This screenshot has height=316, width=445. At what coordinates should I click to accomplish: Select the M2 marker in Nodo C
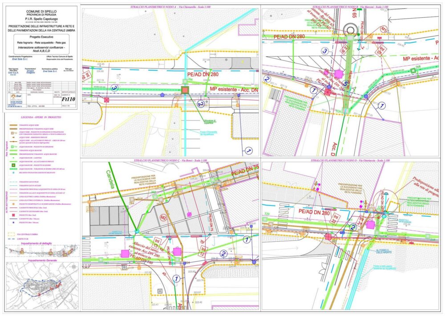tap(163, 217)
